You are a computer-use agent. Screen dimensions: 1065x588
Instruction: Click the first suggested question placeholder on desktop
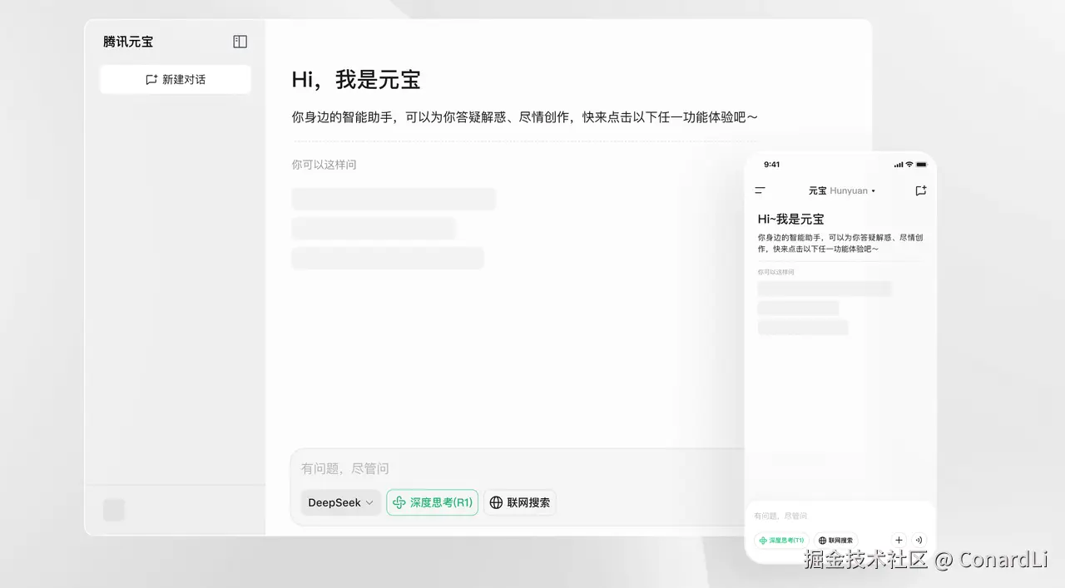pyautogui.click(x=394, y=199)
